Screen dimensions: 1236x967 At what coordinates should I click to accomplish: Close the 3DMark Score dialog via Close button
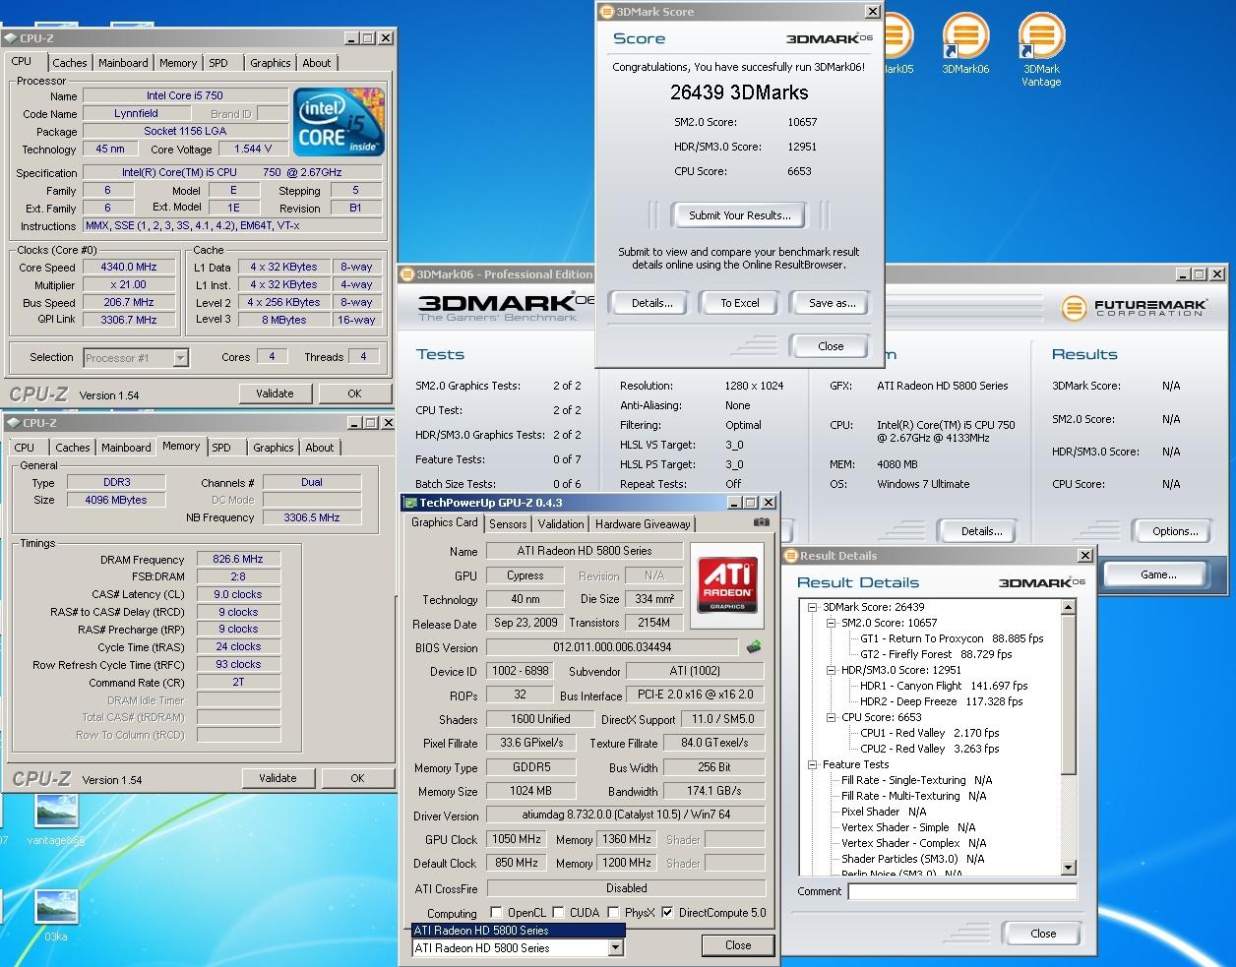[x=831, y=346]
